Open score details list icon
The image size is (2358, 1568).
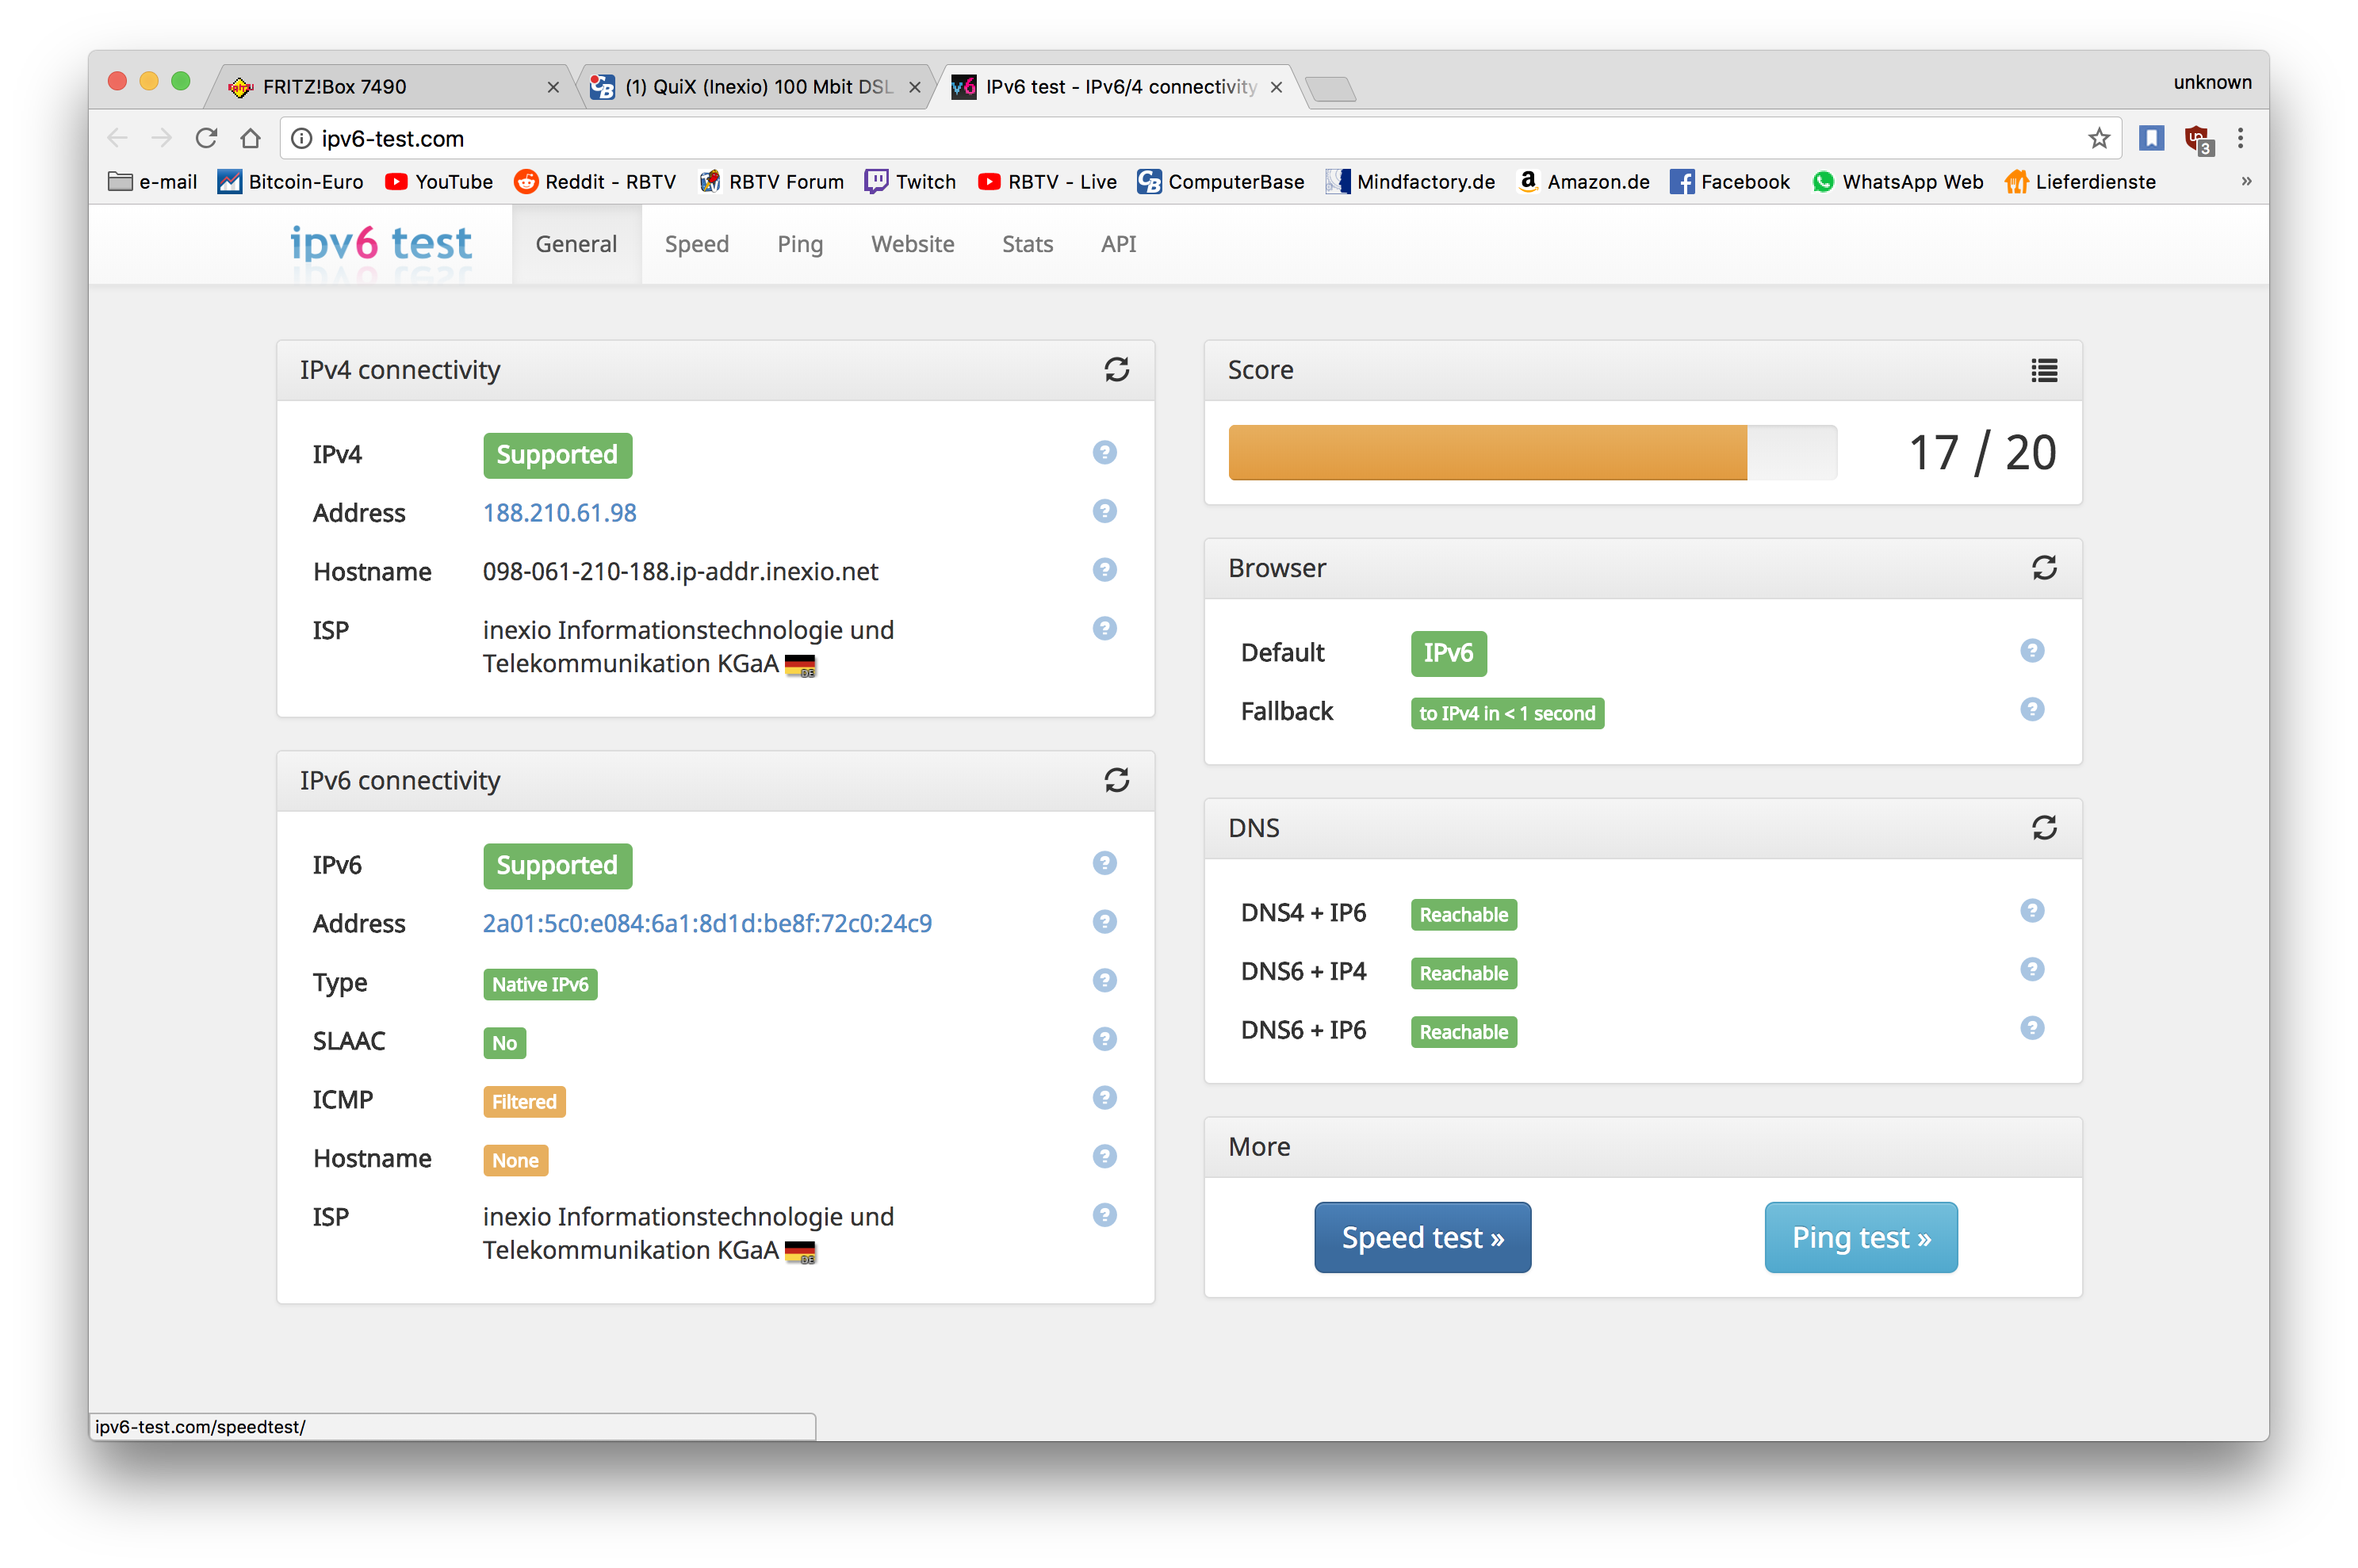[2043, 371]
